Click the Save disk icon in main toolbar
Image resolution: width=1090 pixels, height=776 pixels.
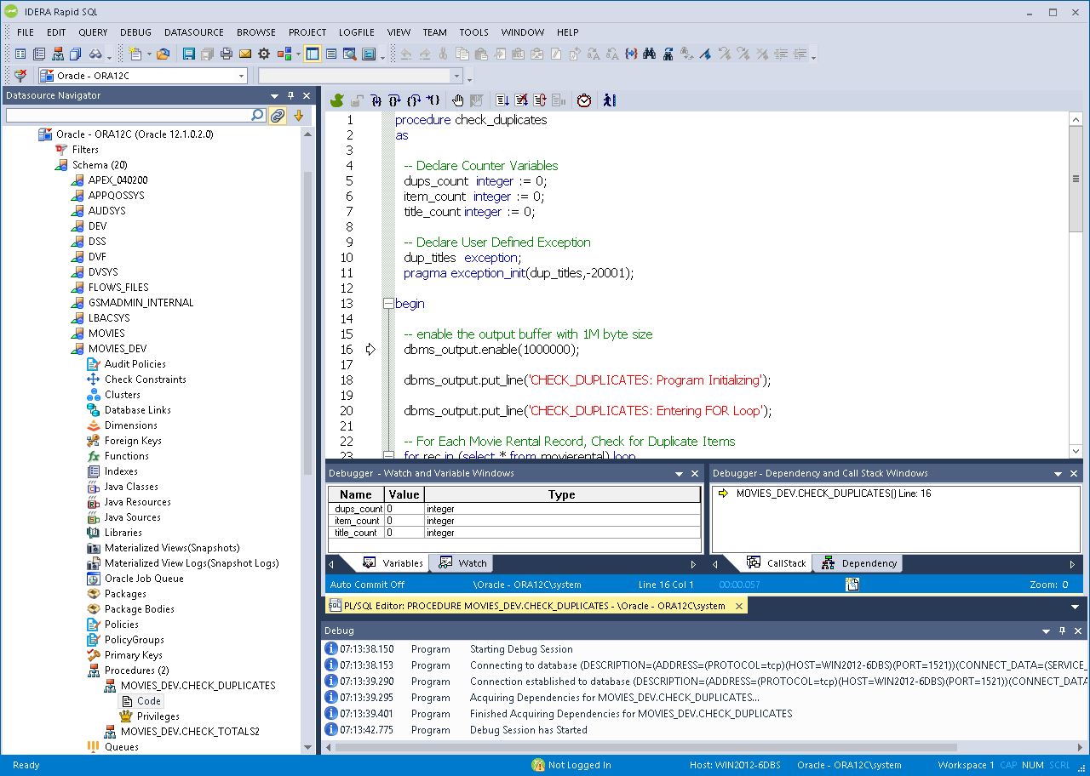coord(189,54)
